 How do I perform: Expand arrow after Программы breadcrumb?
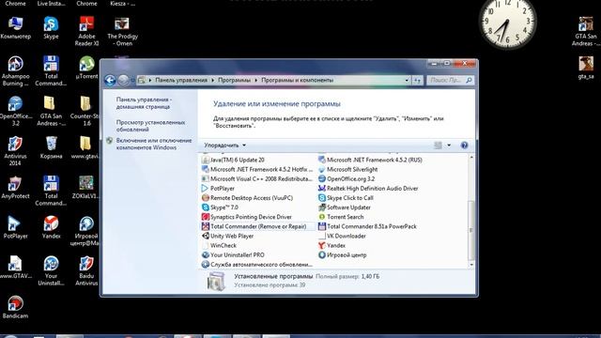click(x=256, y=80)
